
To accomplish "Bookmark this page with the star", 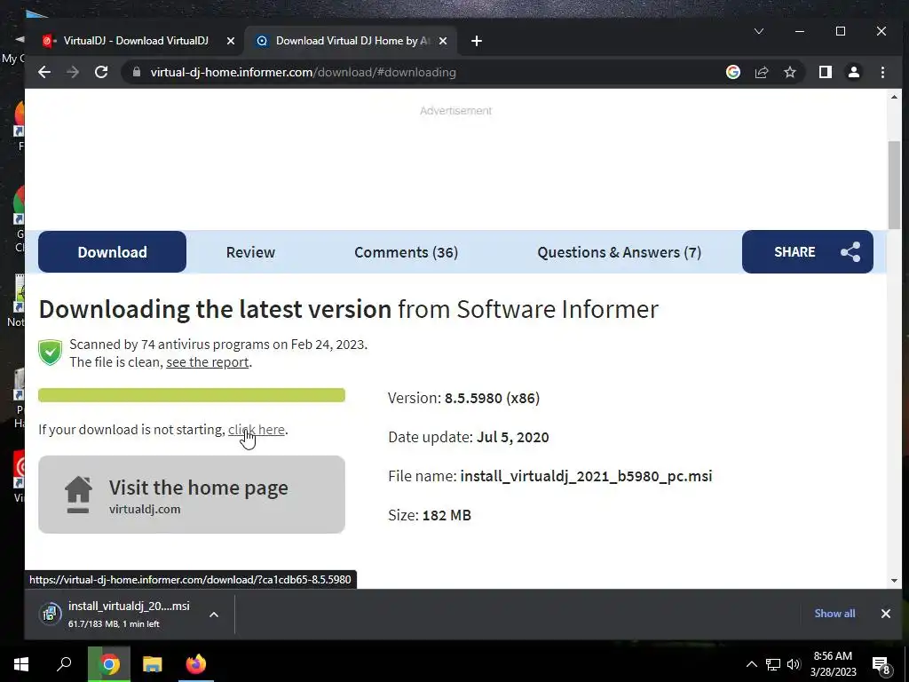I will point(789,72).
